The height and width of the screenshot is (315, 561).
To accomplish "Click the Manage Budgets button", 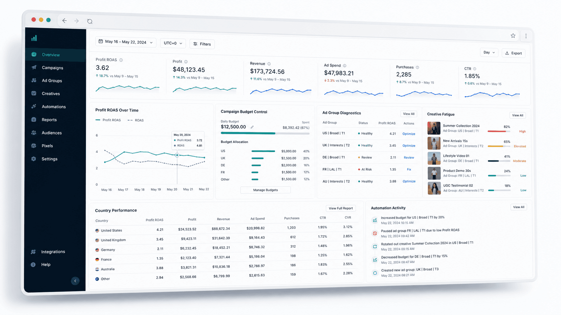I will (265, 190).
